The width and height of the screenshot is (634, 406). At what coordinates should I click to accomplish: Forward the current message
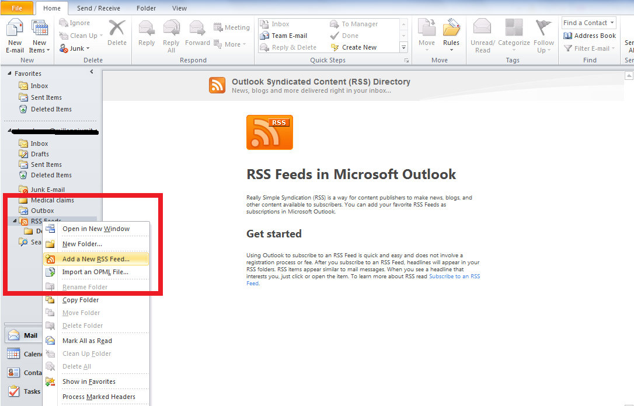(x=197, y=32)
